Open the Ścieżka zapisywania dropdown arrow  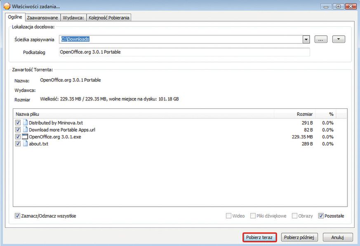(306, 40)
